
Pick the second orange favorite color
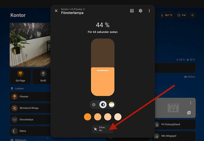[98, 117]
